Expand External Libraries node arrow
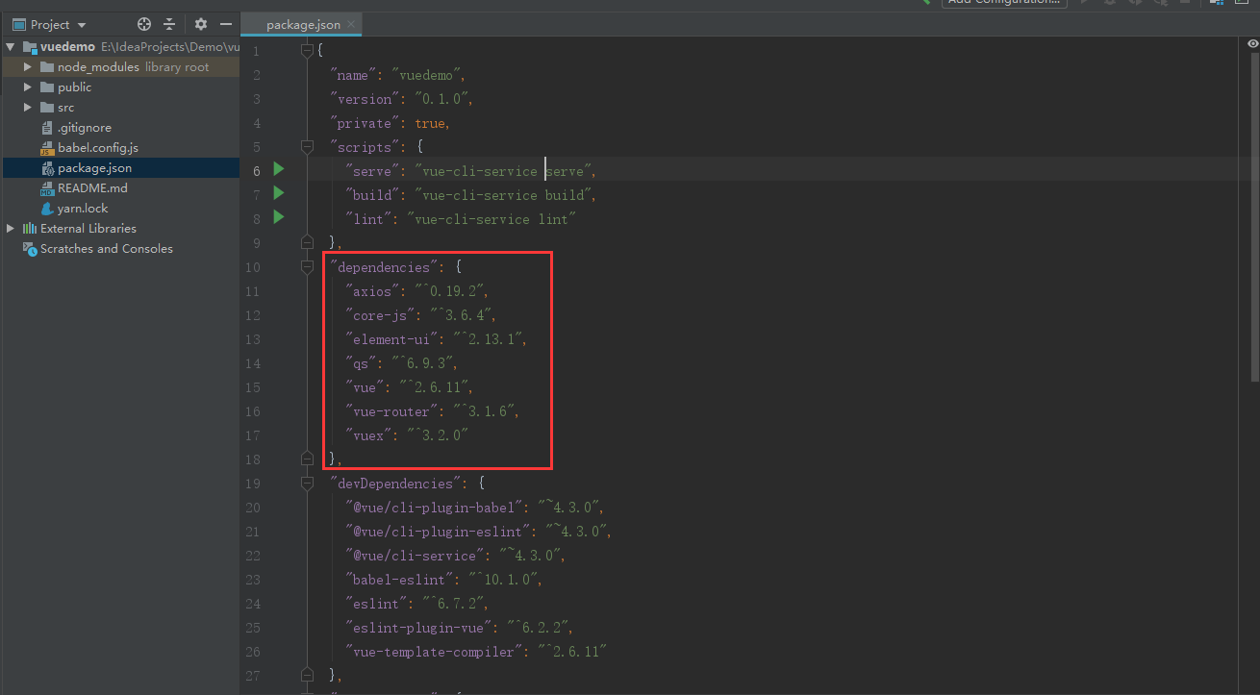Viewport: 1260px width, 695px height. coord(11,229)
